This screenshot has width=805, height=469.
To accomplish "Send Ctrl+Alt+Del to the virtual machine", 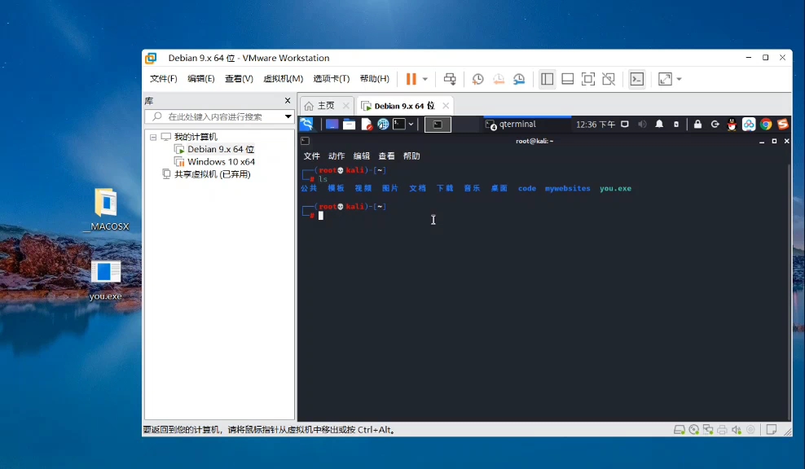I will [x=450, y=79].
